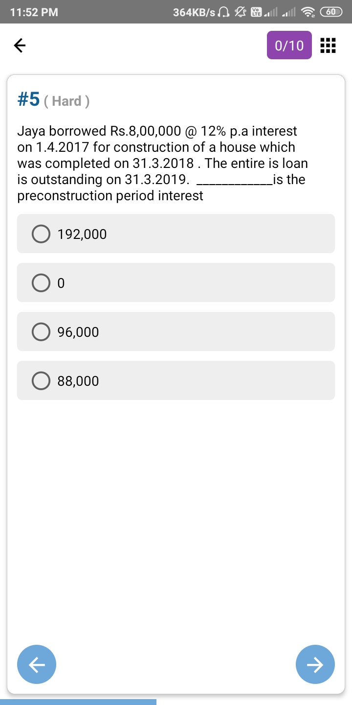Click the #5 question number heading

pos(28,99)
